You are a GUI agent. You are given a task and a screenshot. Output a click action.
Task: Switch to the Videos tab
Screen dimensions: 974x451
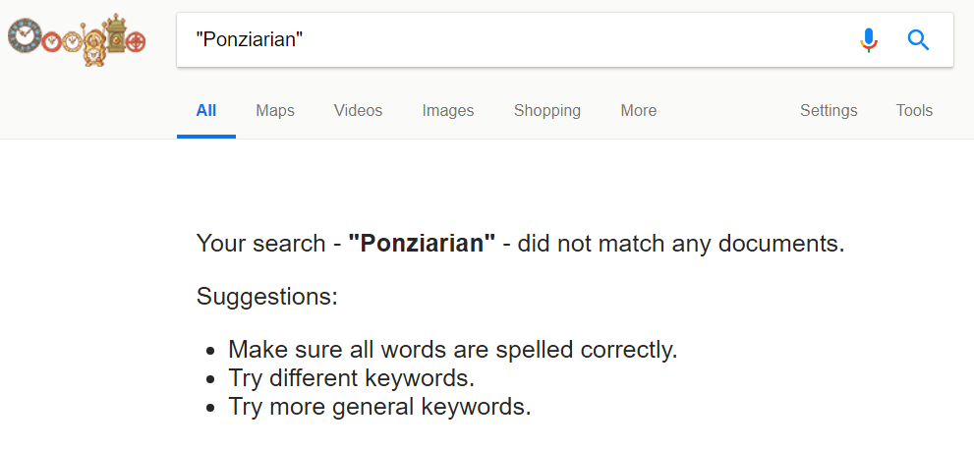click(359, 111)
